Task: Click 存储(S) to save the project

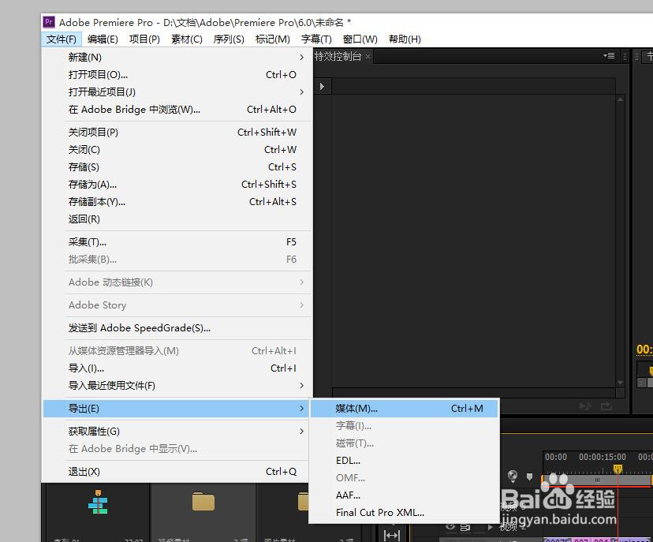Action: point(84,166)
